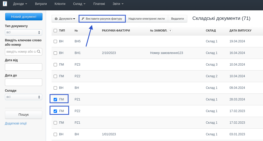Open the Друкувати dropdown menu
Screen dimensions: 263x141
click(x=65, y=19)
